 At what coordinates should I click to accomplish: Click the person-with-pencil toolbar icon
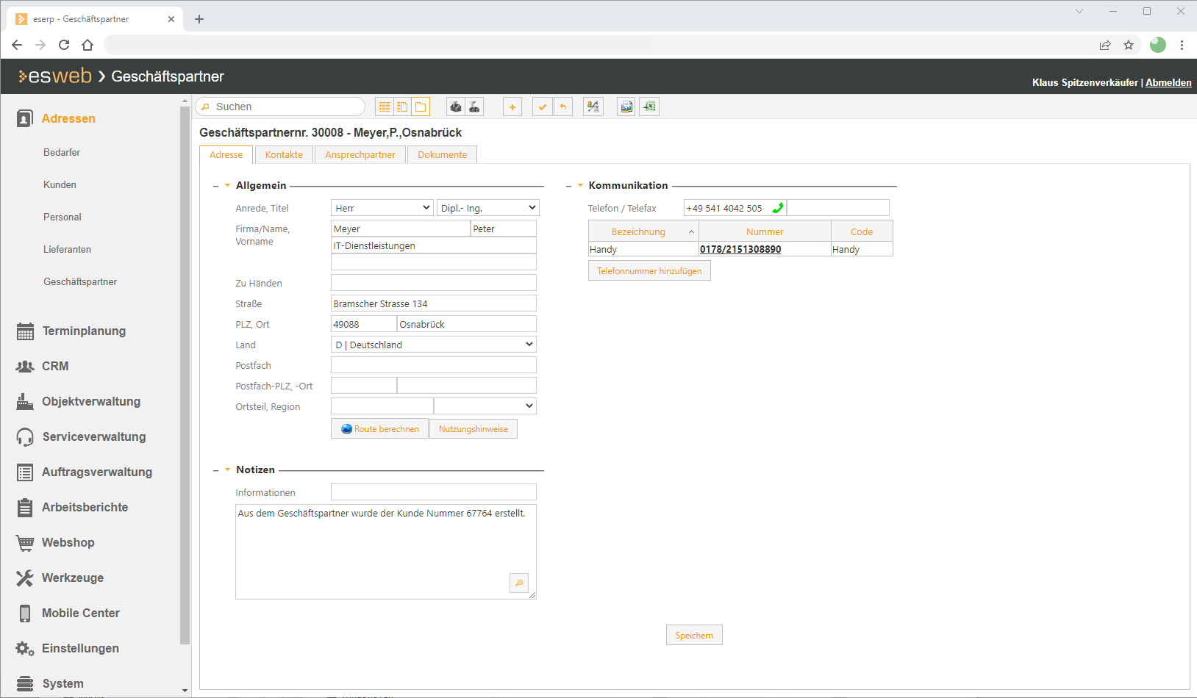(x=593, y=107)
